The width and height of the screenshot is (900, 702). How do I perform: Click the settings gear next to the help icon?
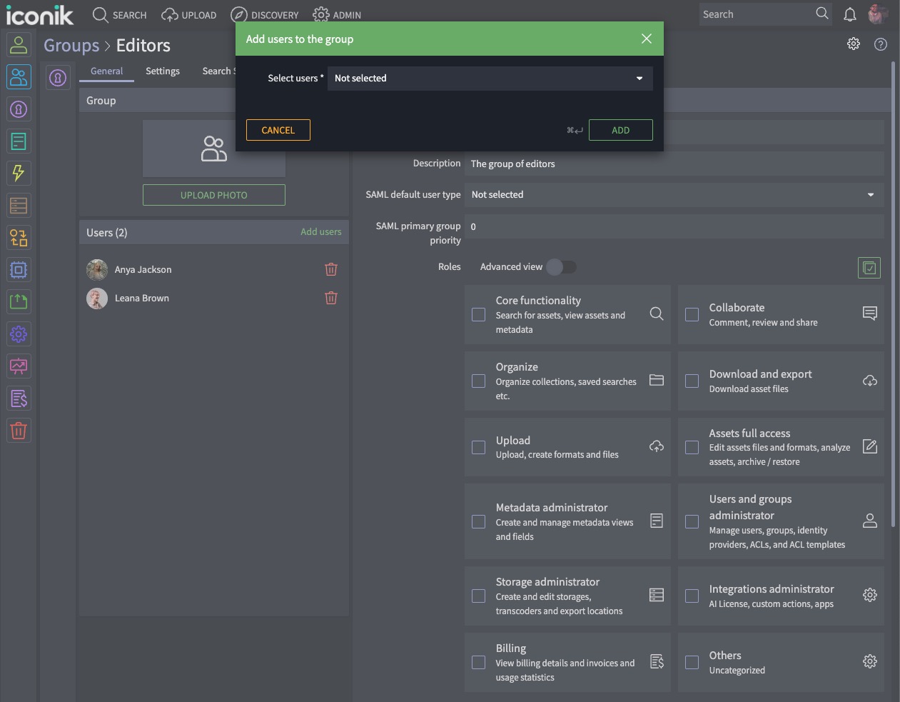[853, 44]
